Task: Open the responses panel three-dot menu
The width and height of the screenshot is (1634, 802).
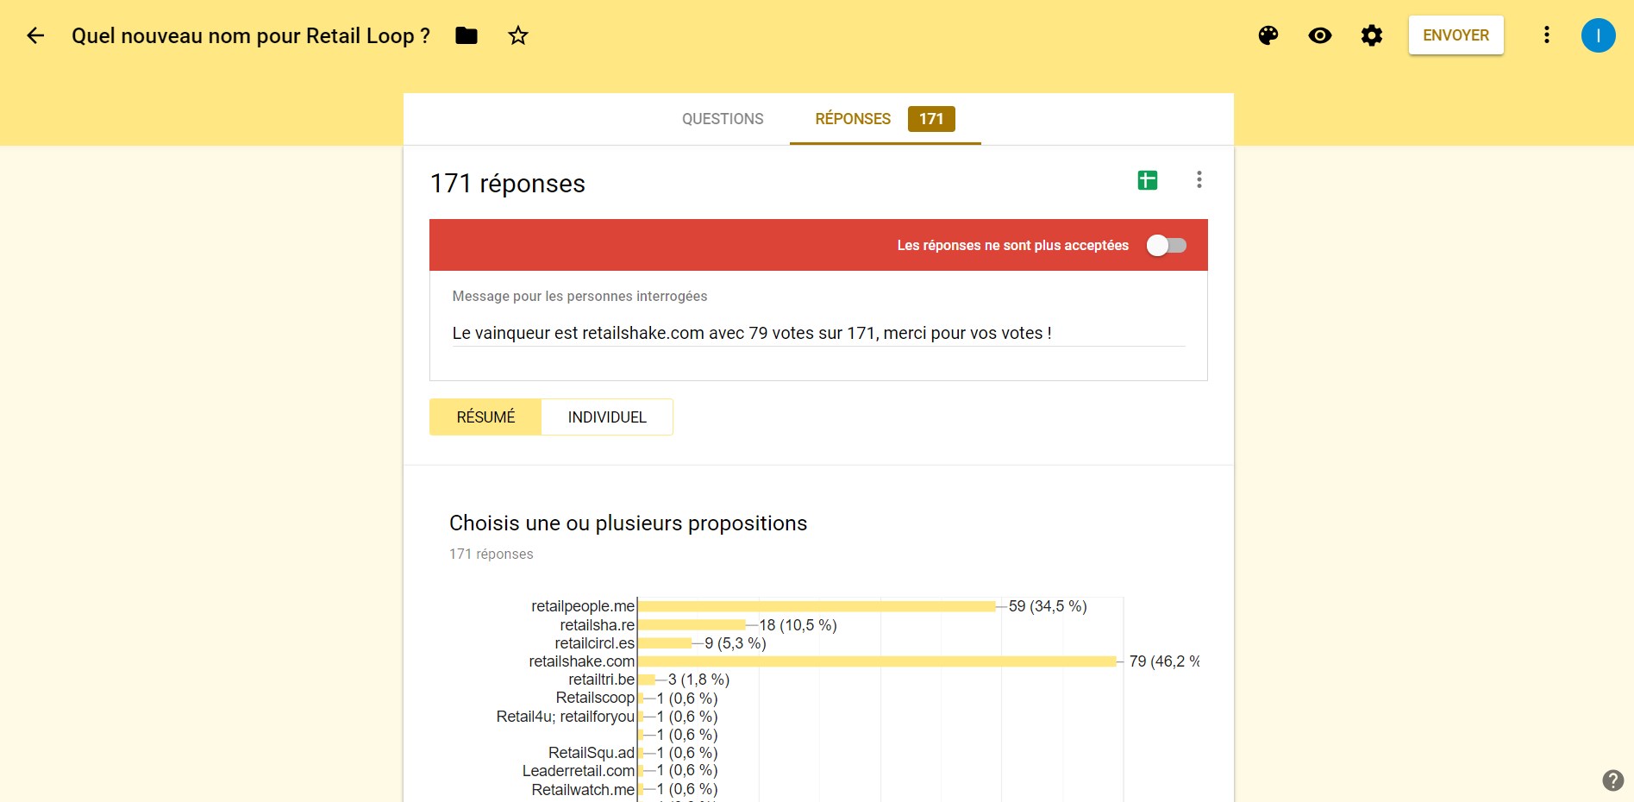Action: pyautogui.click(x=1199, y=179)
